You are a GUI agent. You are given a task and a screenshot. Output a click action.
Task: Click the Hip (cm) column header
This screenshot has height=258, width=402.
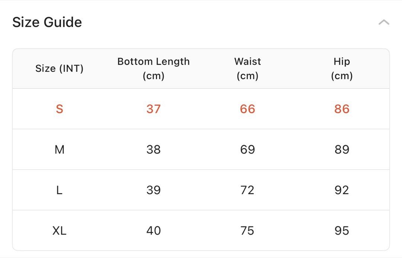[x=342, y=69]
